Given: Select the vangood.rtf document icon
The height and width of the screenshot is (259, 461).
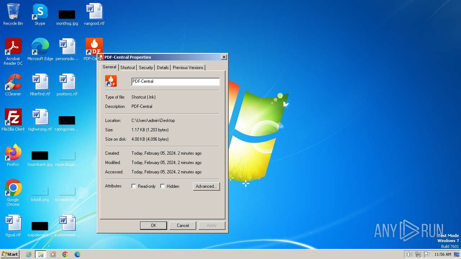Looking at the screenshot, I should pyautogui.click(x=94, y=14).
